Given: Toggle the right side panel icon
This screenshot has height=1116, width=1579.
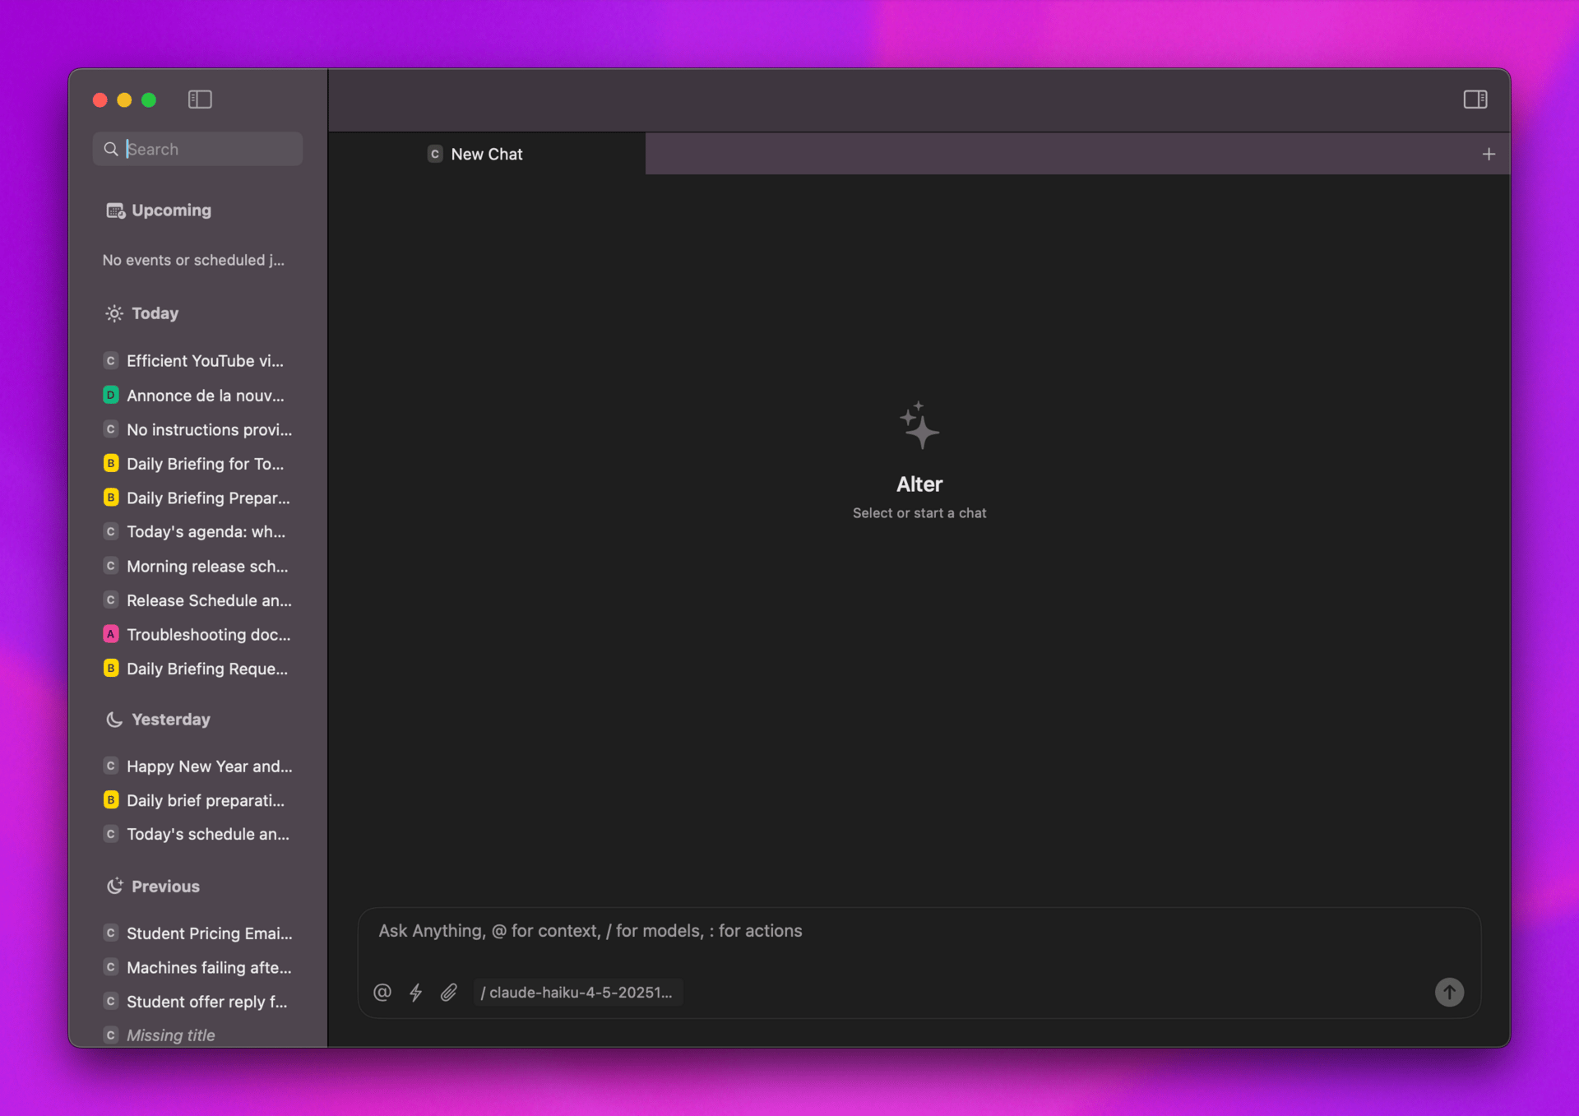Looking at the screenshot, I should (x=1475, y=100).
